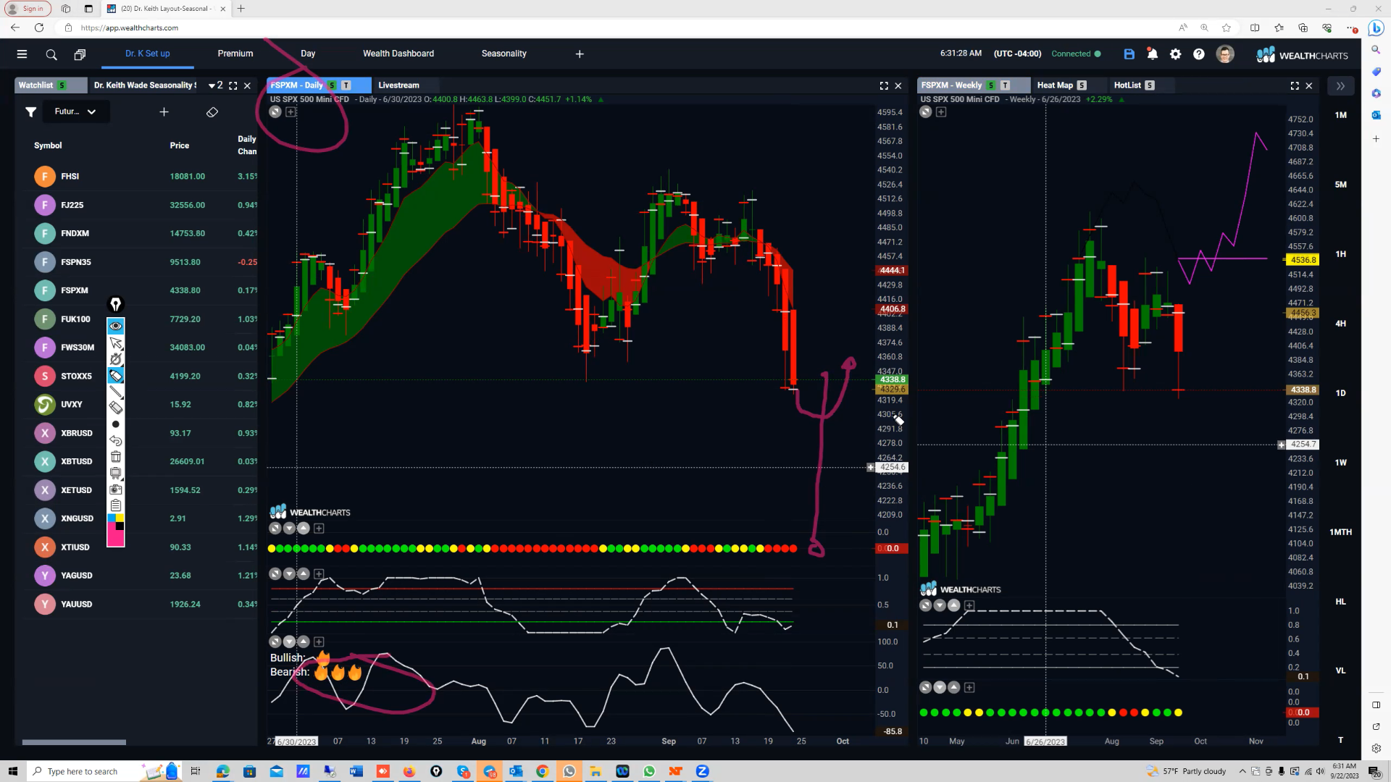Move Bullish Bearish indicator down arrow
Viewport: 1391px width, 782px height.
click(x=290, y=642)
